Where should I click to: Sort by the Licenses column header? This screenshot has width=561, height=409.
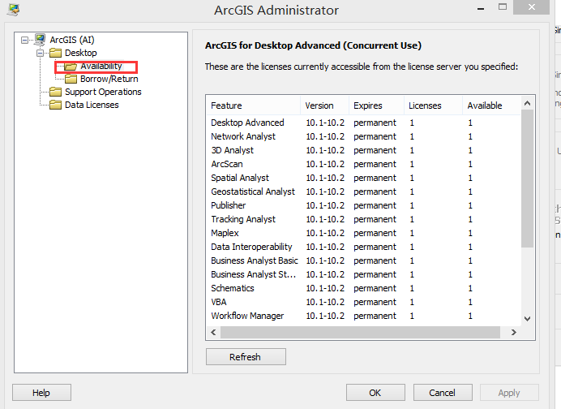[433, 105]
